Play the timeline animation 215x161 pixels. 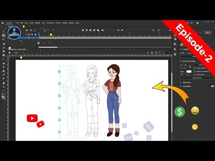tap(122, 30)
